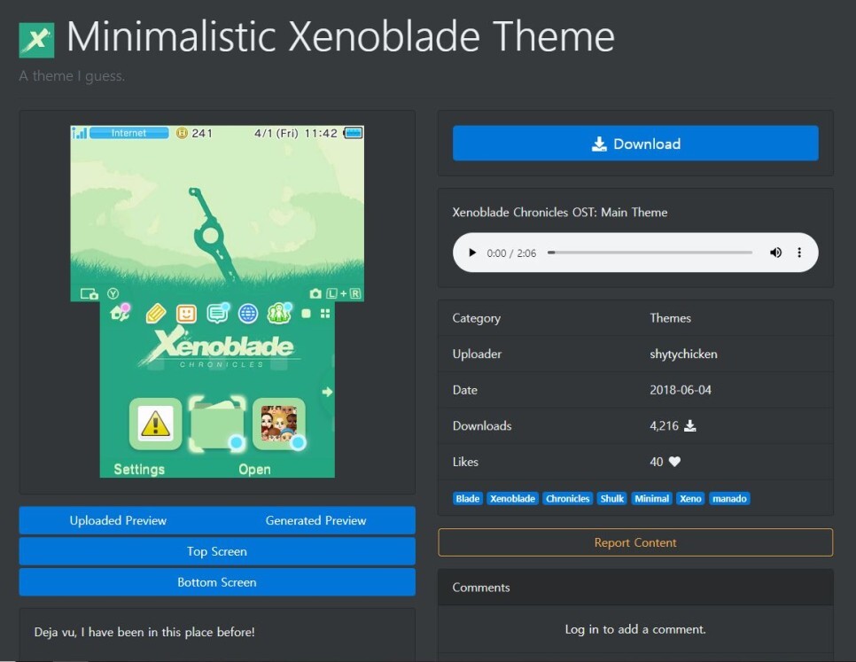Image resolution: width=856 pixels, height=662 pixels.
Task: Show the Bottom Screen preview
Action: (217, 582)
